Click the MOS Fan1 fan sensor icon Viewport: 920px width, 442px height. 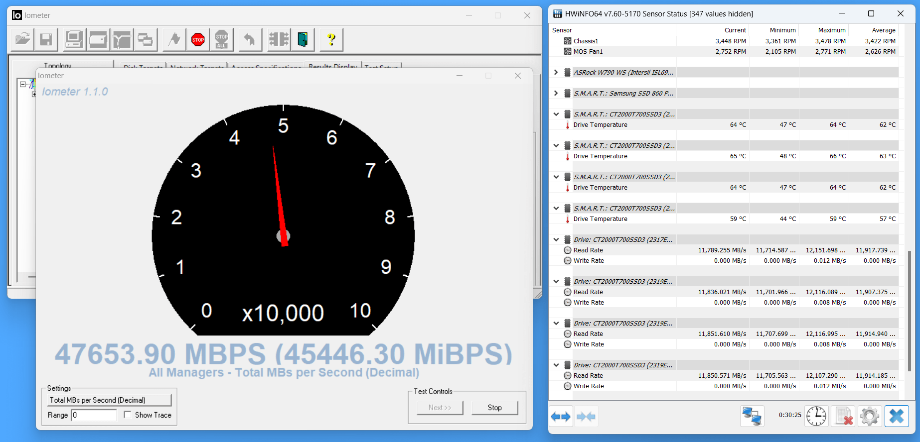568,51
